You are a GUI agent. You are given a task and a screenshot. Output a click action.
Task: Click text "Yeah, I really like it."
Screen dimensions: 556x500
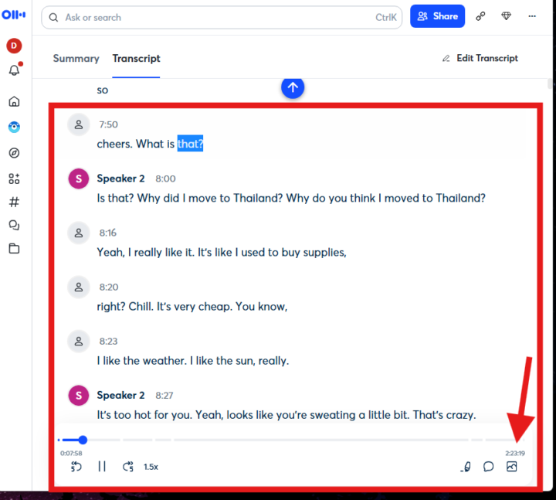pyautogui.click(x=145, y=252)
